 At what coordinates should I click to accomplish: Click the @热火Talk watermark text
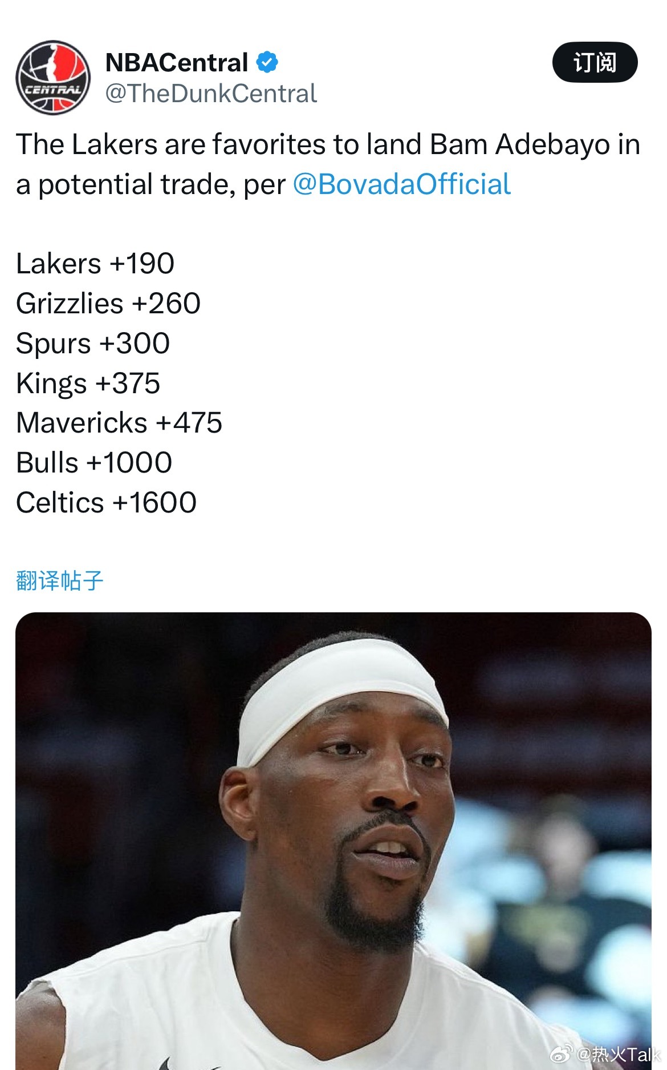(x=620, y=1055)
